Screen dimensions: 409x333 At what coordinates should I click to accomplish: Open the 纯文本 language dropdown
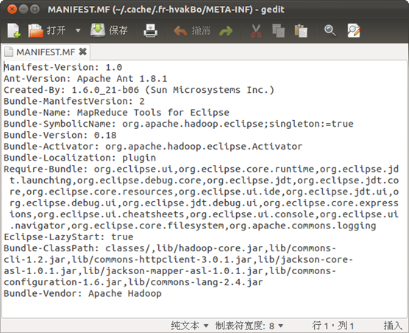(189, 326)
